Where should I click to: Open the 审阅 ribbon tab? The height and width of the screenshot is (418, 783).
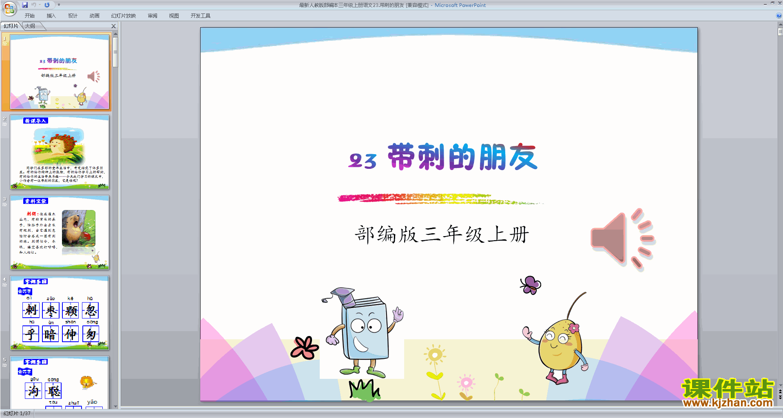153,16
